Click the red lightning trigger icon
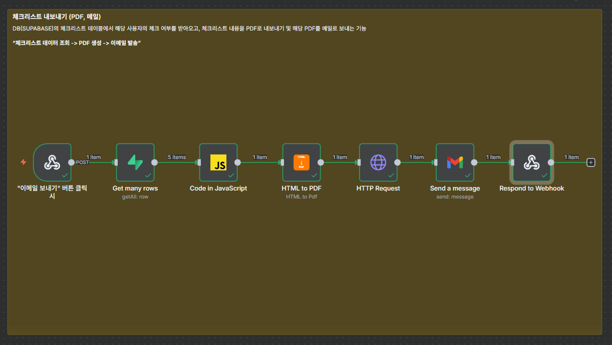612x345 pixels. click(24, 162)
